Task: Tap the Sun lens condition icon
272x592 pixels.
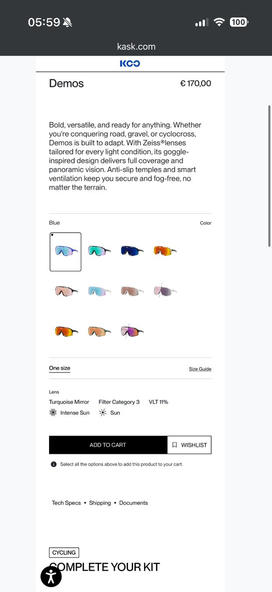Action: [x=103, y=413]
